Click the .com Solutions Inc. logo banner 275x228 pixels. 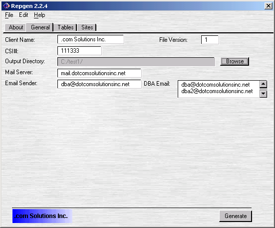(x=42, y=216)
